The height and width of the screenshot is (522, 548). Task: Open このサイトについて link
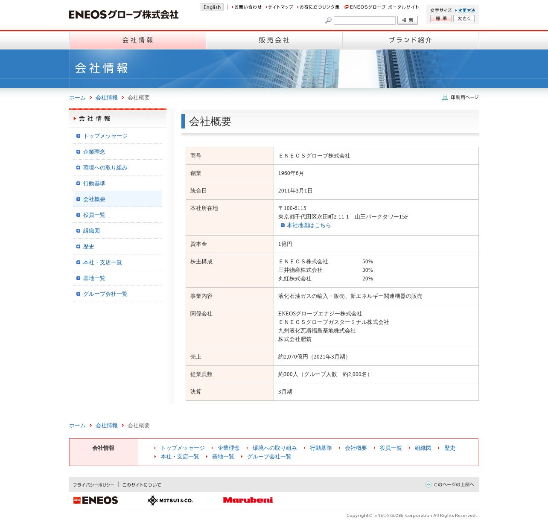pyautogui.click(x=142, y=485)
